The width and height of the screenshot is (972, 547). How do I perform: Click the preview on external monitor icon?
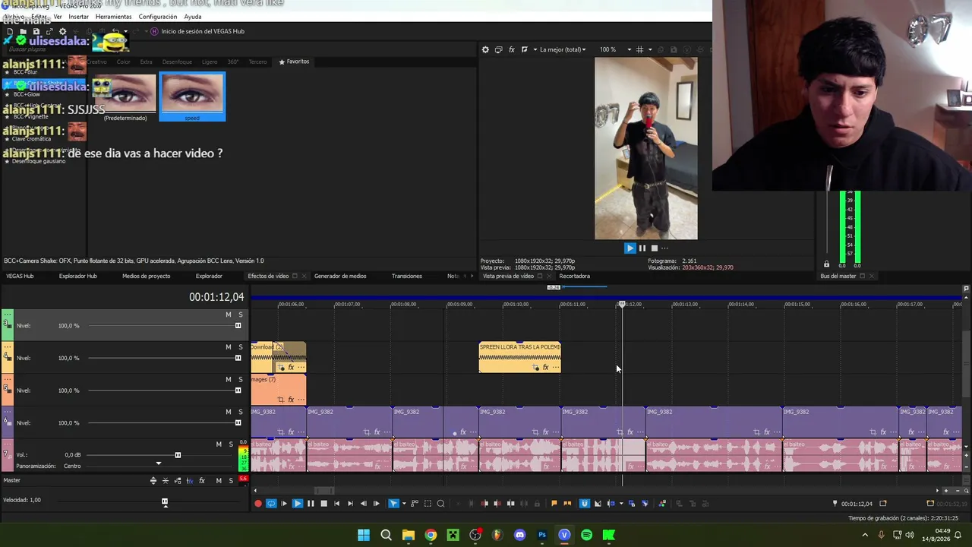pyautogui.click(x=498, y=49)
